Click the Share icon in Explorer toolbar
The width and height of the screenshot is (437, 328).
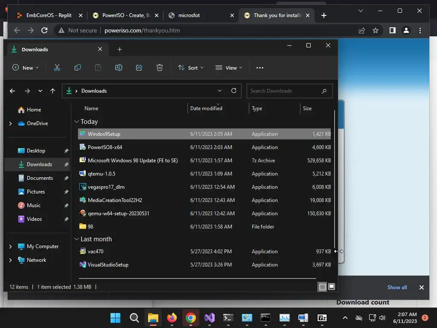coord(139,67)
